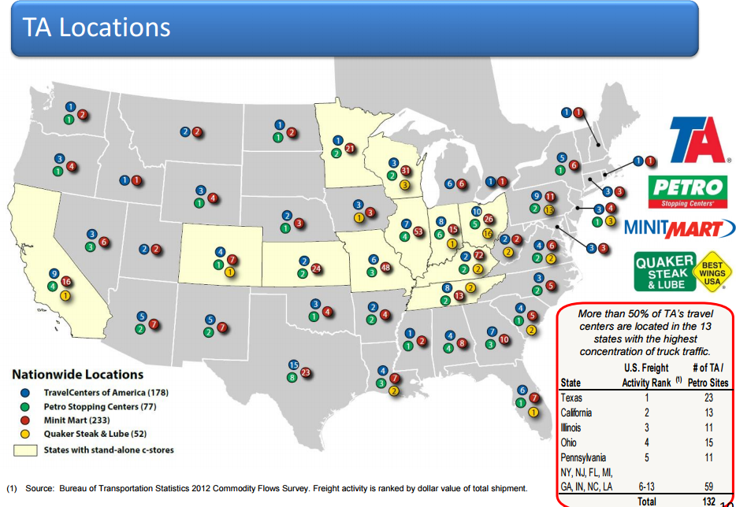Select the blue 15 marker in Texas
This screenshot has width=736, height=507.
[x=293, y=365]
